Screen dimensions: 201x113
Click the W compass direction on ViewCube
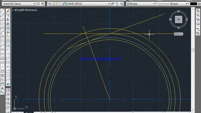(170, 19)
